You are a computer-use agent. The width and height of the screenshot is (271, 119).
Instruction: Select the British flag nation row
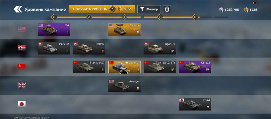pyautogui.click(x=22, y=85)
